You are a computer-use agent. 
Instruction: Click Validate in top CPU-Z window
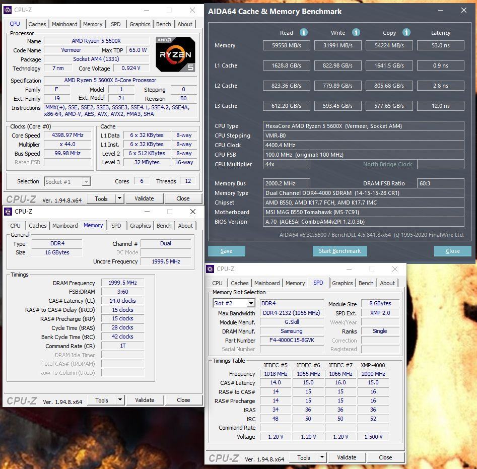click(144, 198)
